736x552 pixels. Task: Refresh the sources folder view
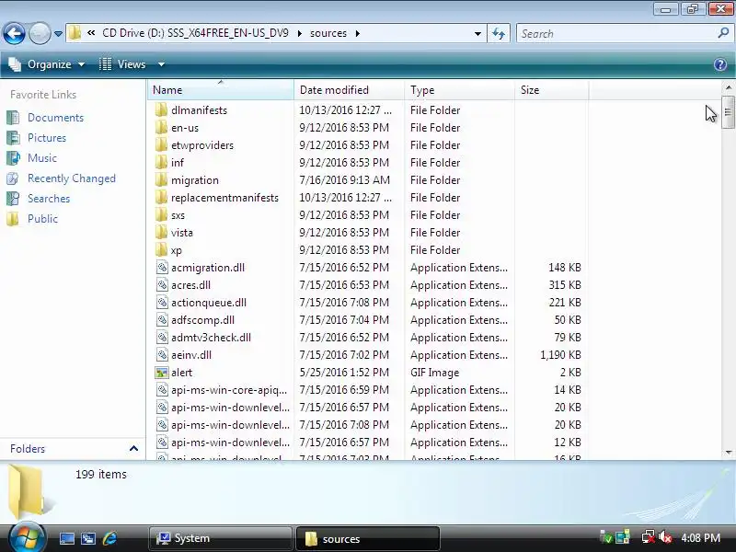[499, 34]
